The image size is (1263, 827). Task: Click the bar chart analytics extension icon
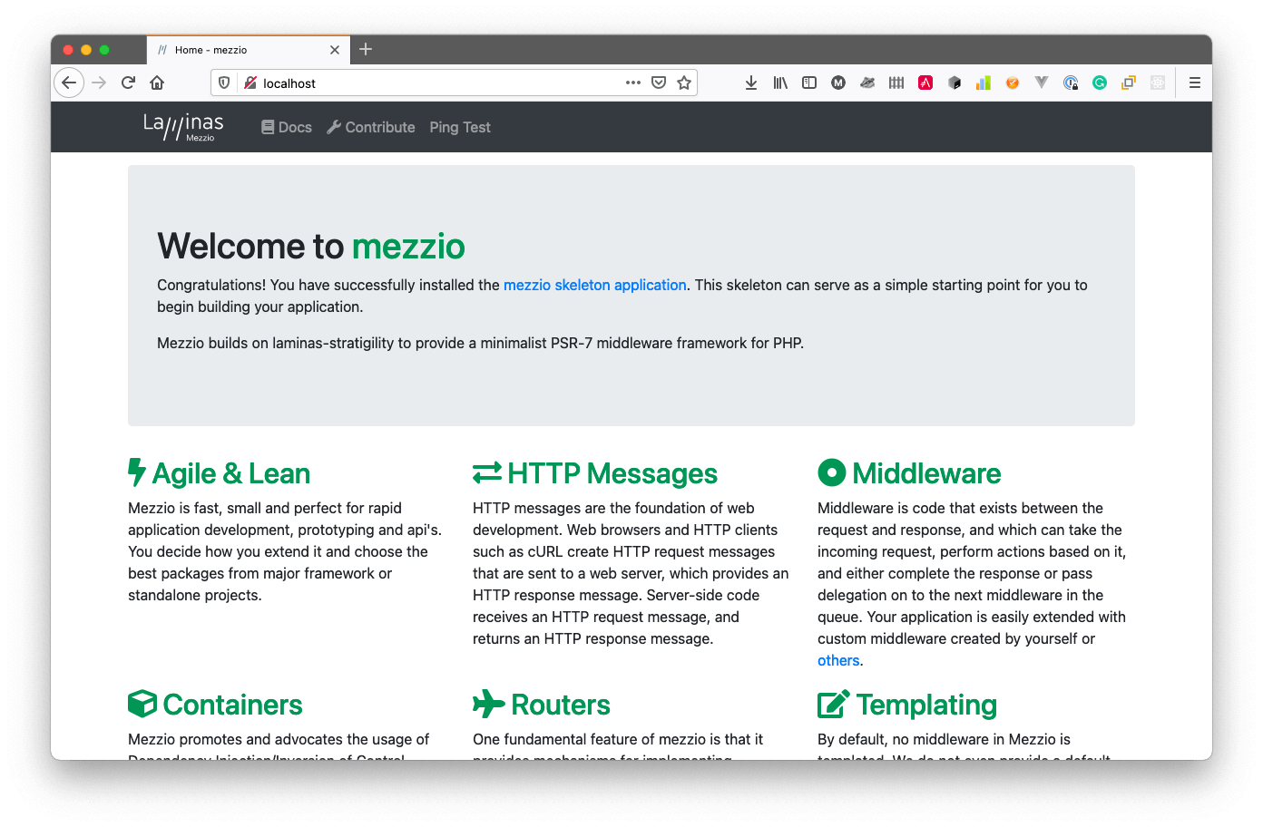pos(983,83)
